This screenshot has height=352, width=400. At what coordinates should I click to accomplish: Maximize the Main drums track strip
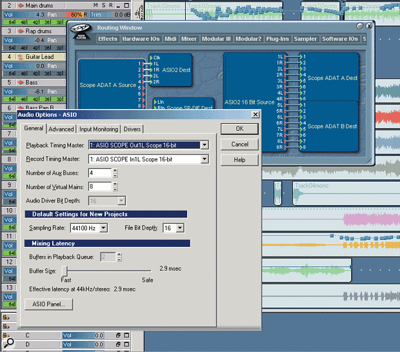coord(126,5)
